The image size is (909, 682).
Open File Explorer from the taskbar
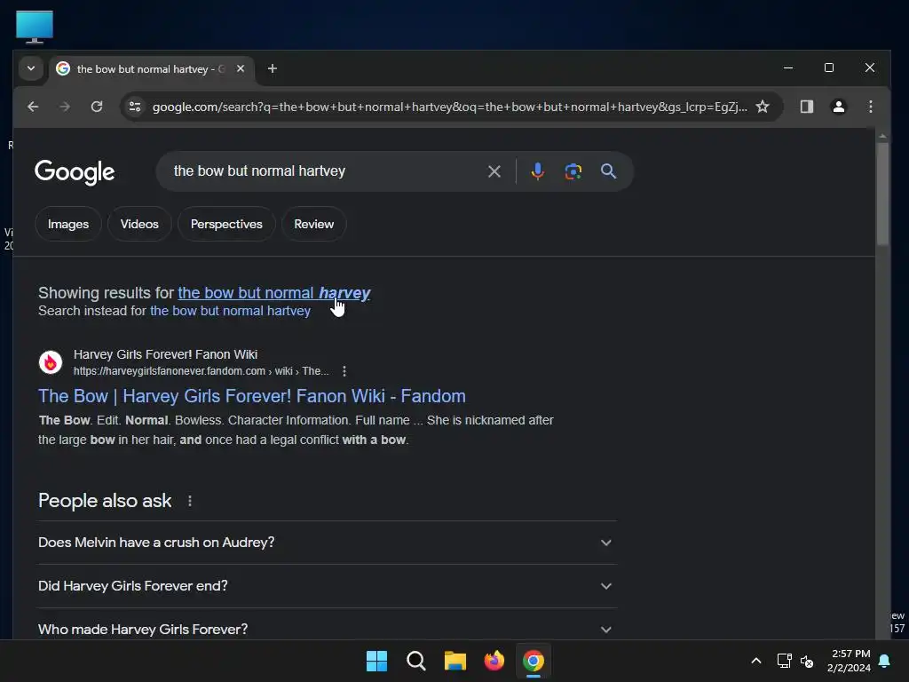(455, 661)
